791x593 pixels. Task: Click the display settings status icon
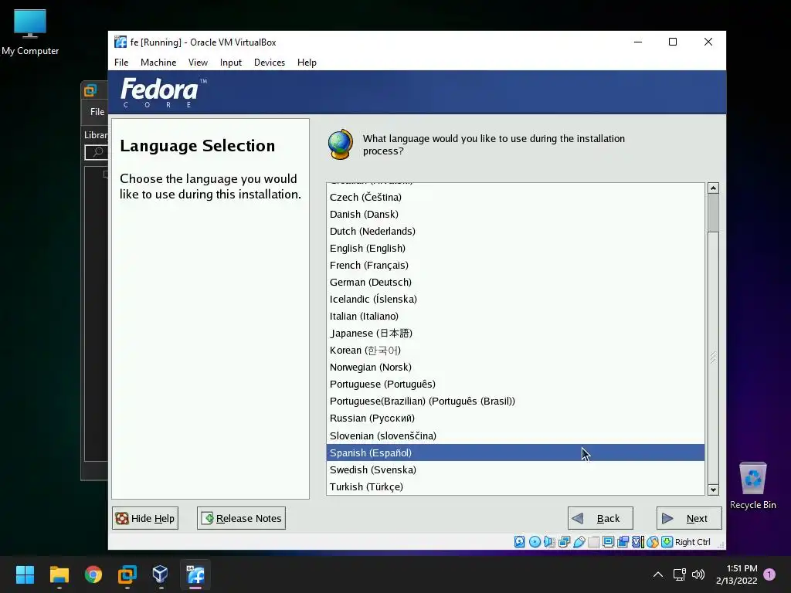(609, 542)
